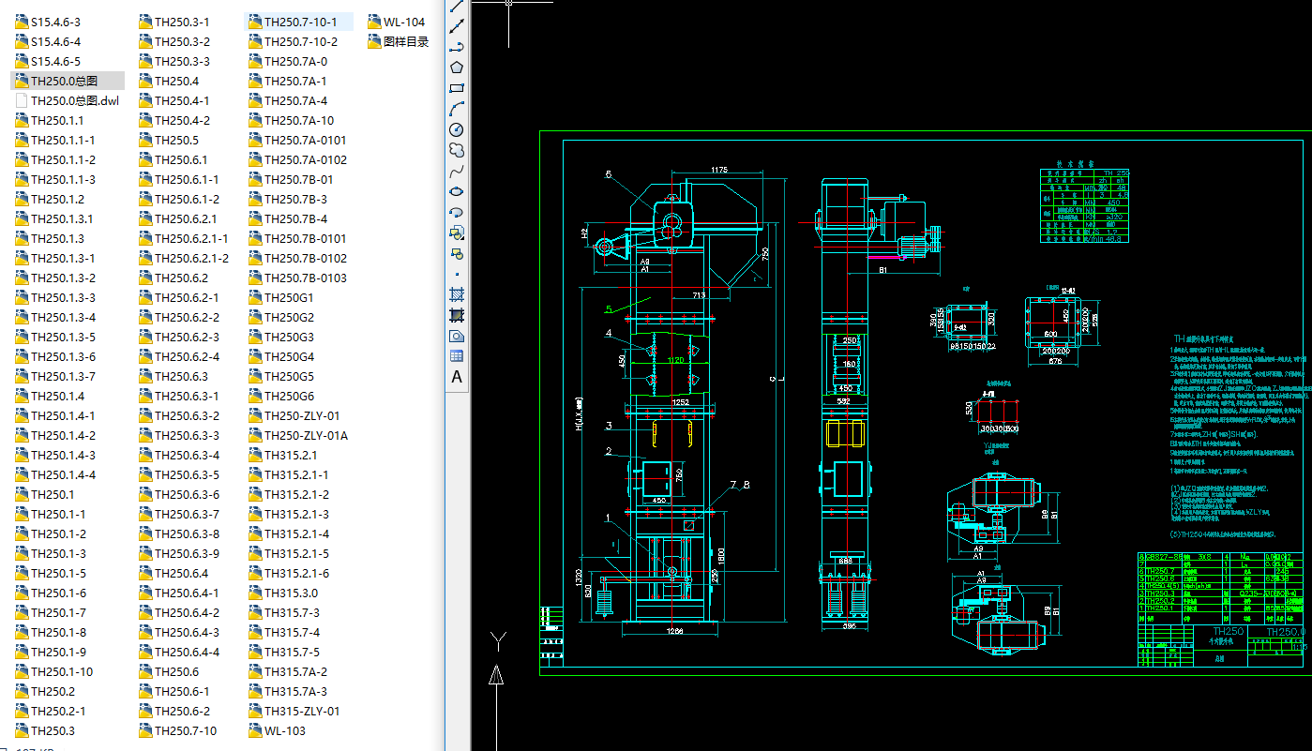This screenshot has height=751, width=1312.
Task: Click the S15.4.6-3 file
Action: (x=55, y=22)
